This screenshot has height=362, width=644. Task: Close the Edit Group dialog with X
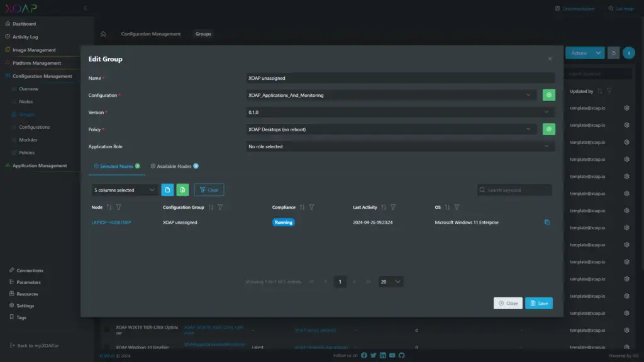point(550,58)
